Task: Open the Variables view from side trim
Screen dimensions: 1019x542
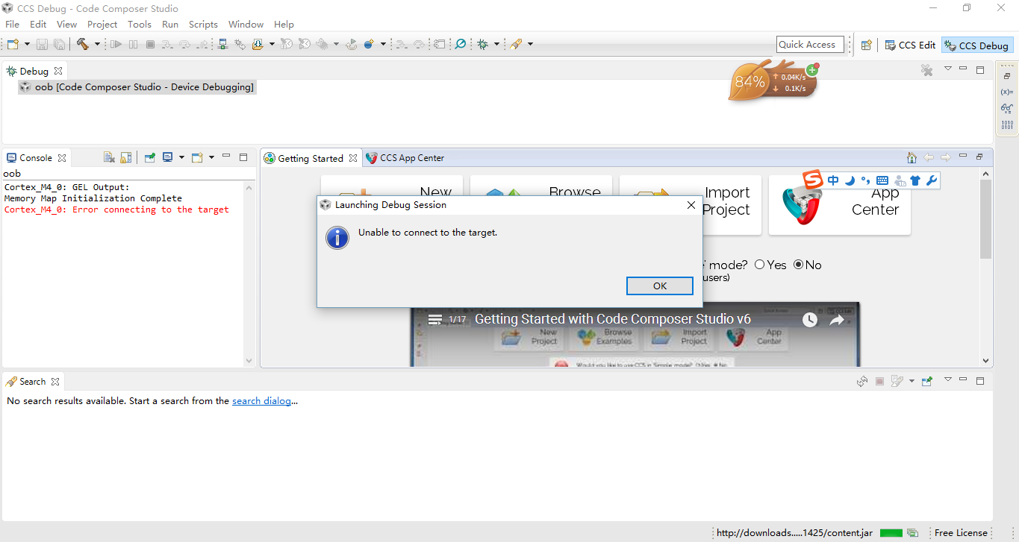Action: coord(1007,92)
